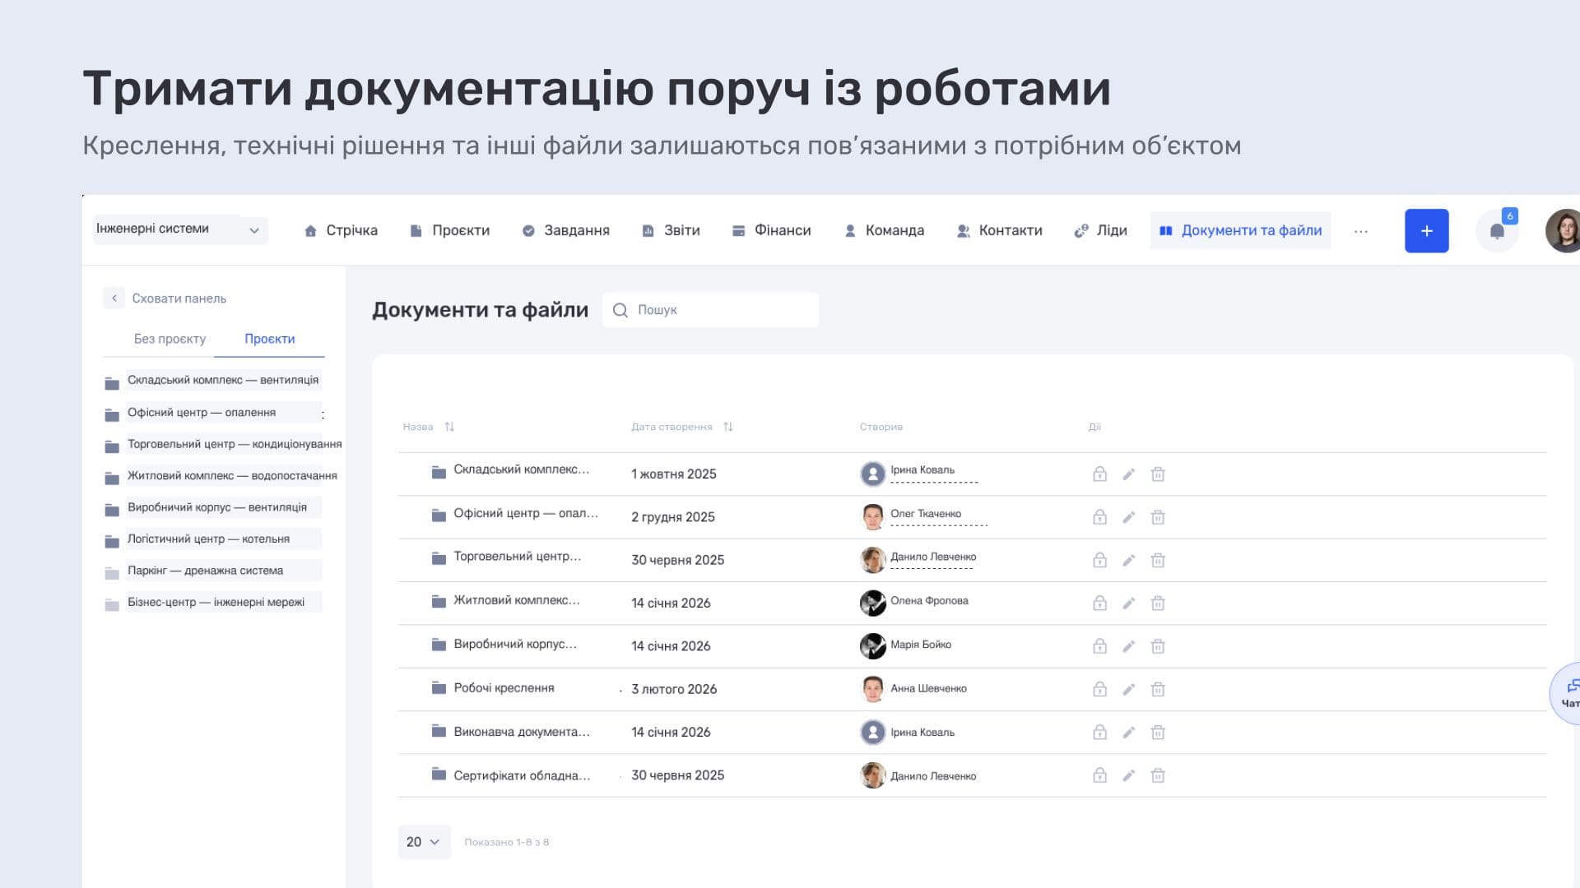
Task: Open Робочі креслення folder in table
Action: pyautogui.click(x=504, y=688)
